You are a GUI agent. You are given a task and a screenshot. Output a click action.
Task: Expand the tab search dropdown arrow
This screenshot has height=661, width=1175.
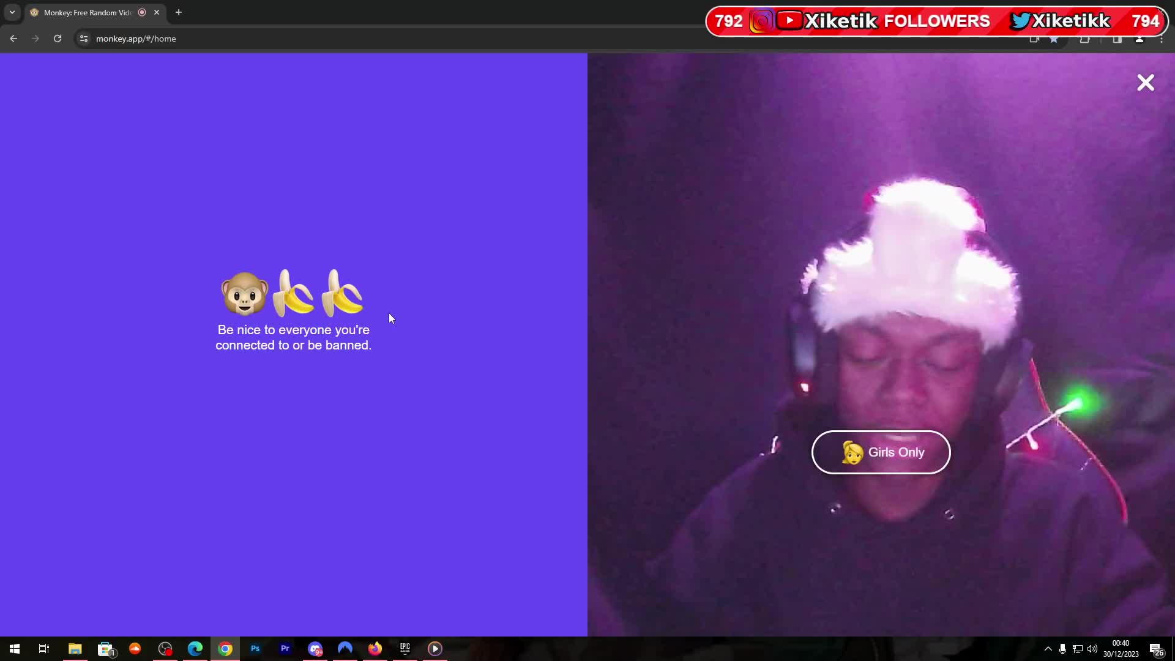[12, 12]
